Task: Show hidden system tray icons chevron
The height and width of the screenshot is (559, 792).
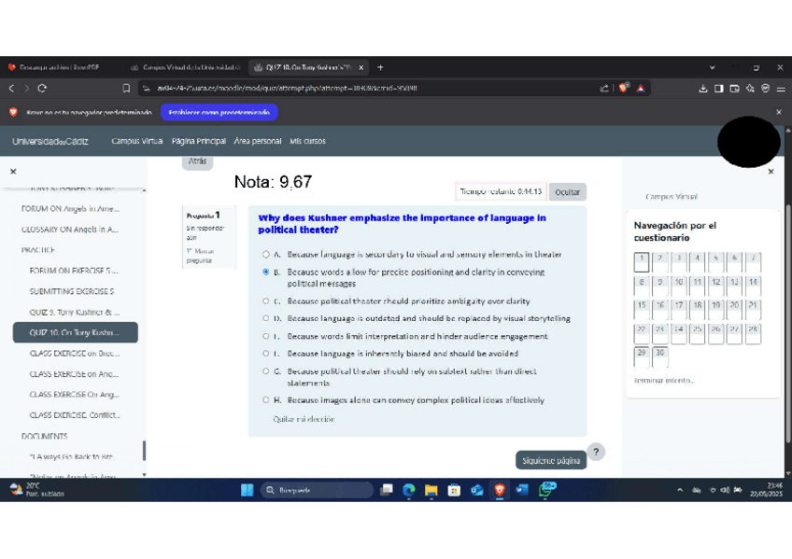Action: (x=680, y=490)
